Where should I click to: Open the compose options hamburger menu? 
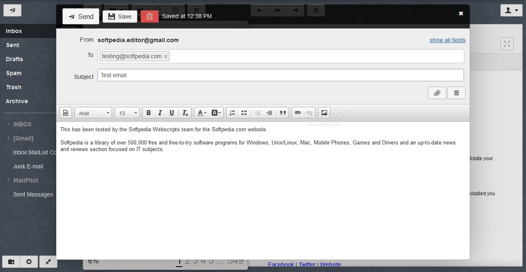(x=457, y=93)
